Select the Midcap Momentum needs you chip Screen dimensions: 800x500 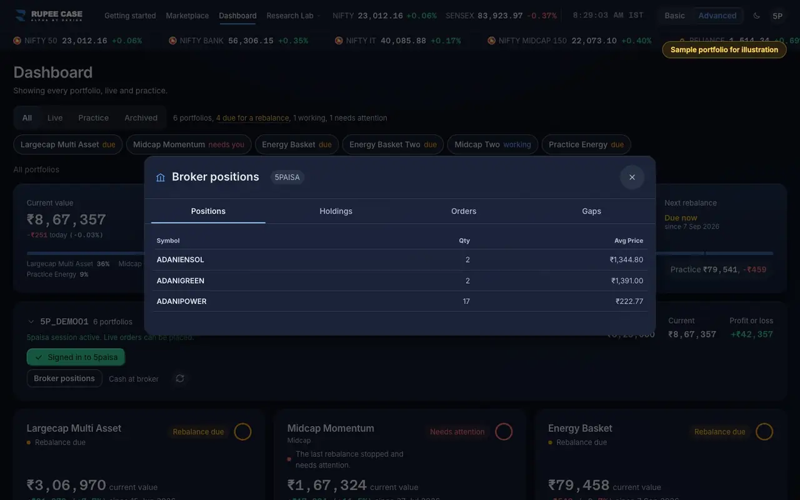coord(189,144)
